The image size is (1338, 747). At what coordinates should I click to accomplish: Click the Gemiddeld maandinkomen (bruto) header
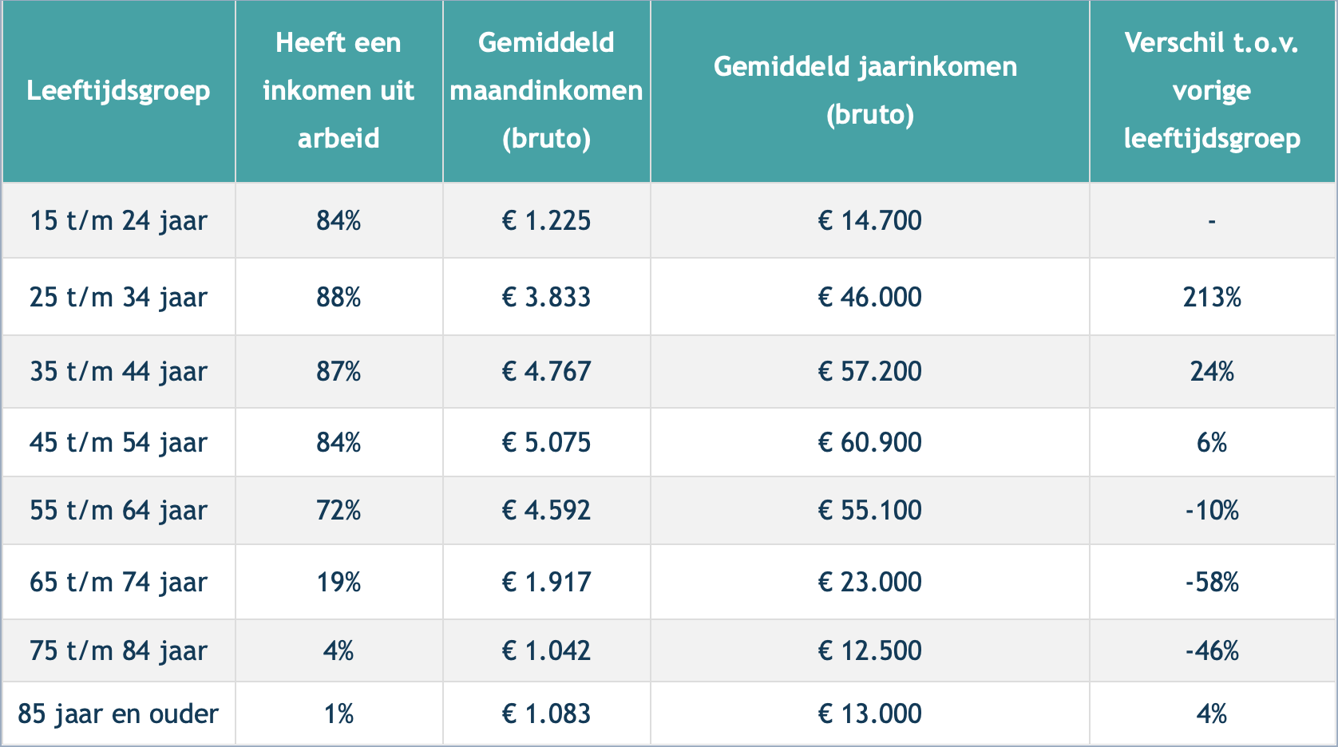[x=546, y=90]
